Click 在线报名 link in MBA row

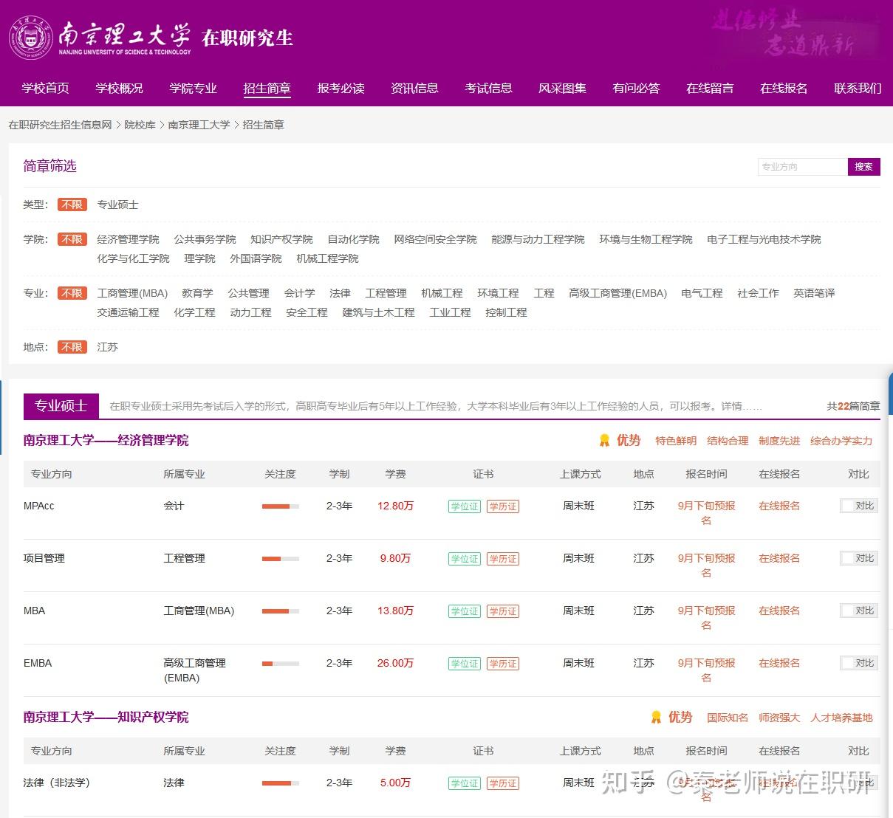click(x=780, y=611)
